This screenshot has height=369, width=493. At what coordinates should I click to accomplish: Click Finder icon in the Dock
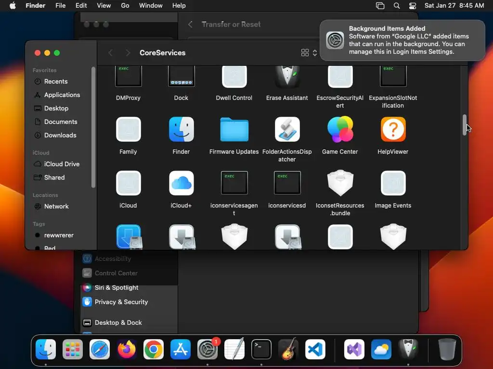click(x=46, y=349)
